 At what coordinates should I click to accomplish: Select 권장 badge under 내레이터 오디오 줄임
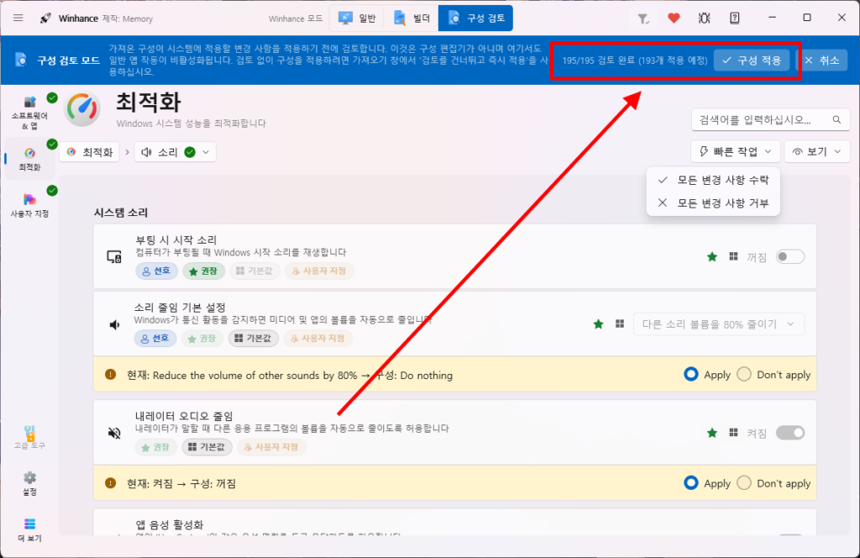pos(155,447)
